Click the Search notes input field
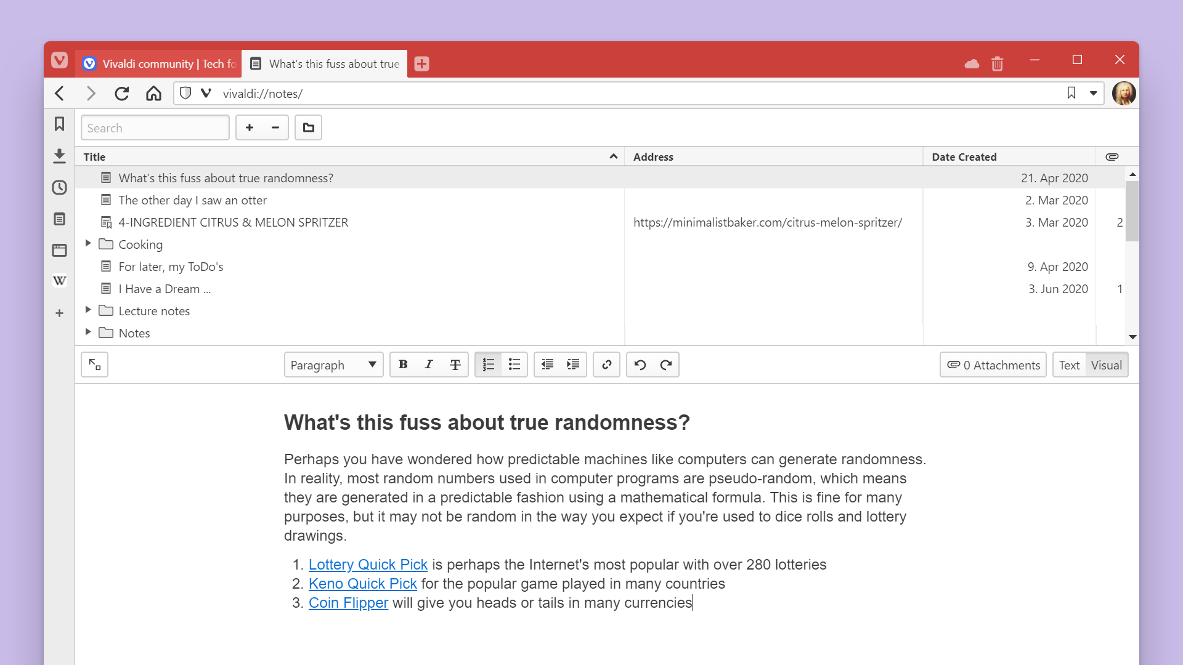The width and height of the screenshot is (1183, 665). coord(155,127)
